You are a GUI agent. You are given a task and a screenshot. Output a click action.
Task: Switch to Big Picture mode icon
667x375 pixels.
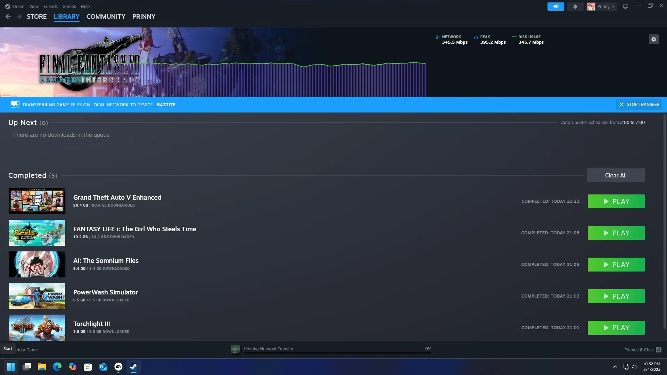[626, 7]
